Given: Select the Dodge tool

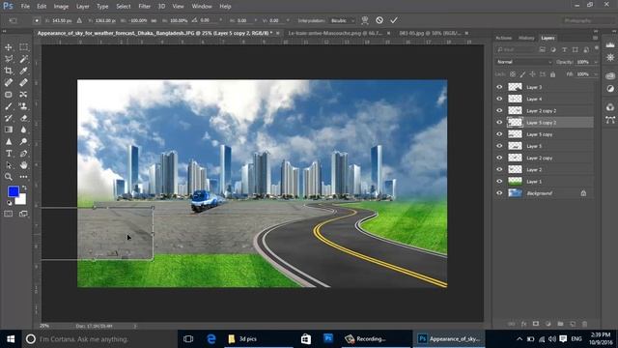Looking at the screenshot, I should (23, 142).
